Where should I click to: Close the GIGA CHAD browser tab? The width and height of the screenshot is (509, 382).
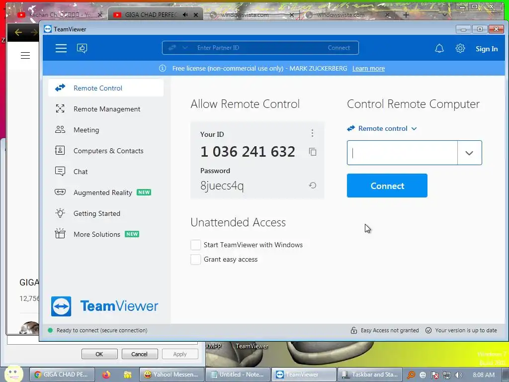tap(196, 15)
